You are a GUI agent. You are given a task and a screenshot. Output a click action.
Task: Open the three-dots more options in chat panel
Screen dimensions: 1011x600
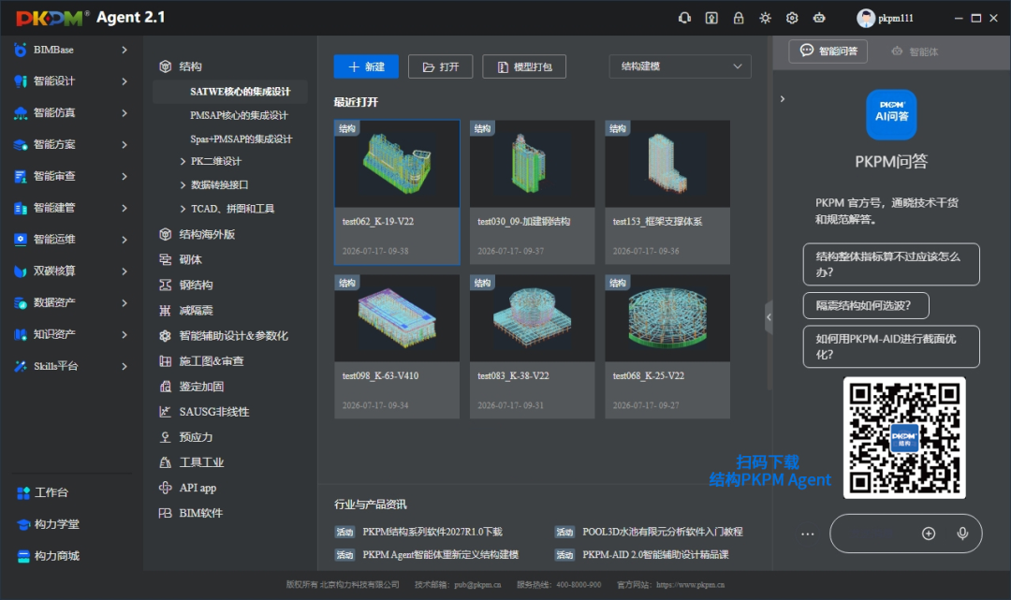[x=807, y=534]
